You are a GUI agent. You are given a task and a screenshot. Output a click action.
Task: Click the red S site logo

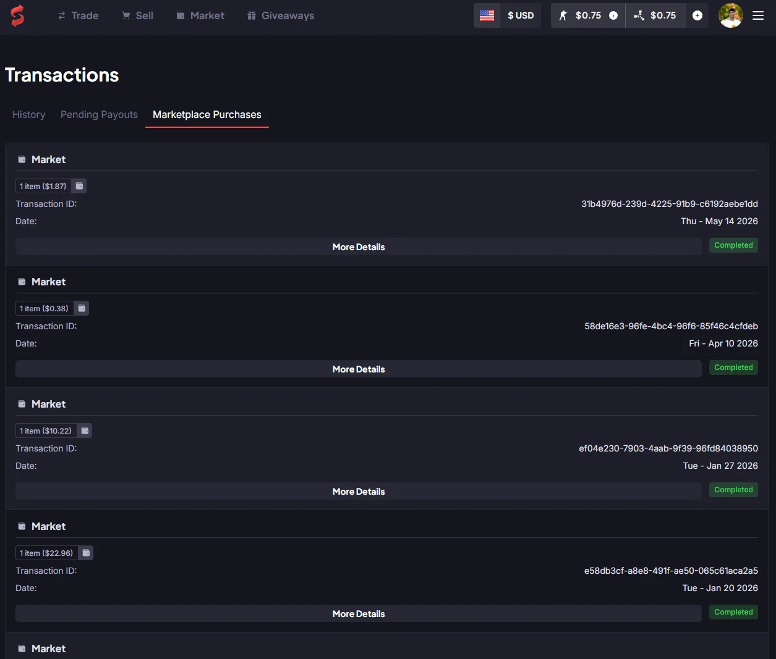pos(17,15)
